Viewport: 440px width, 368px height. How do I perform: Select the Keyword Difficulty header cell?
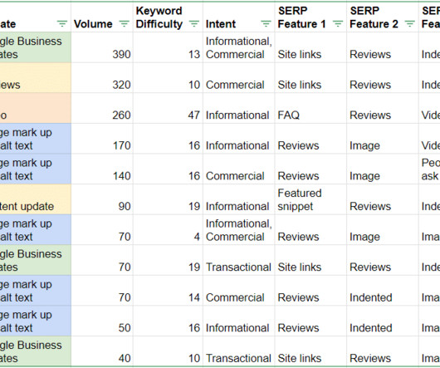(168, 17)
